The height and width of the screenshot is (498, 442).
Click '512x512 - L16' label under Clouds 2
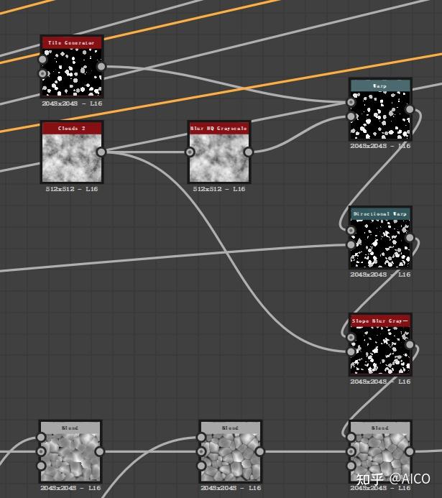pos(72,189)
